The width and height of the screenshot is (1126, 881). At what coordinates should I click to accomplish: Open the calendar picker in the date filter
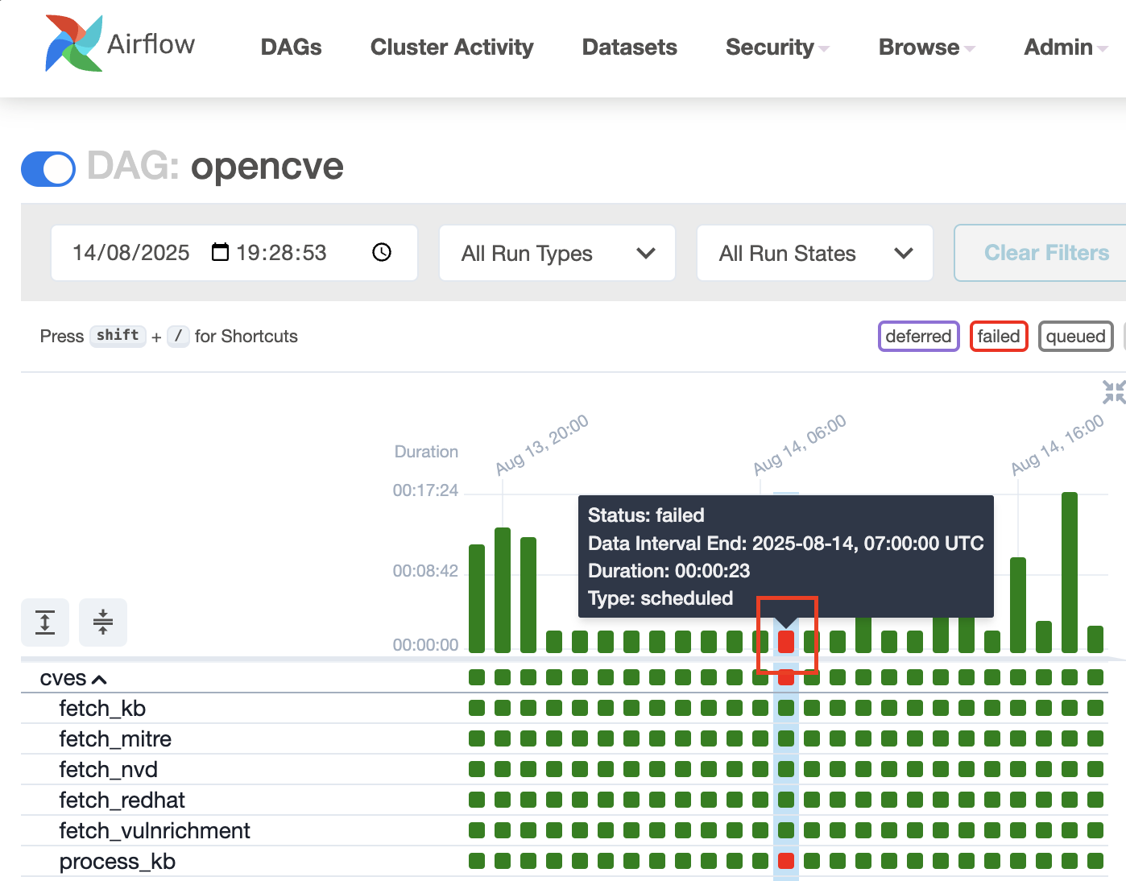[x=220, y=252]
